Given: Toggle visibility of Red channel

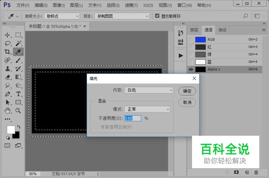Looking at the screenshot, I should pos(191,47).
